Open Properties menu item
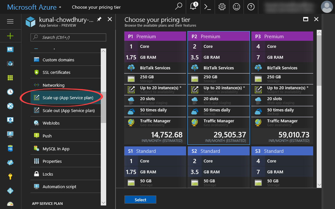This screenshot has width=335, height=209. 65,161
